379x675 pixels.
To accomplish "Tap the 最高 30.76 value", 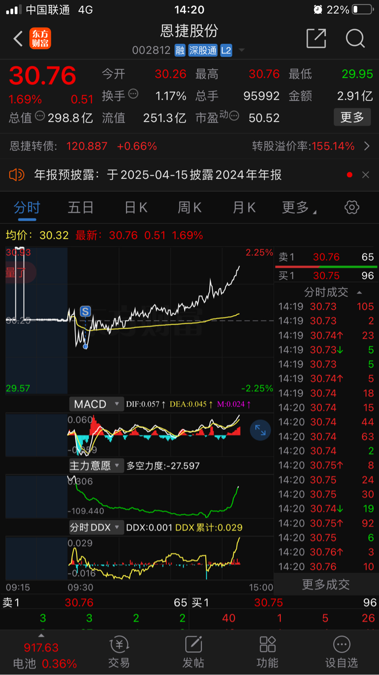I will click(264, 74).
